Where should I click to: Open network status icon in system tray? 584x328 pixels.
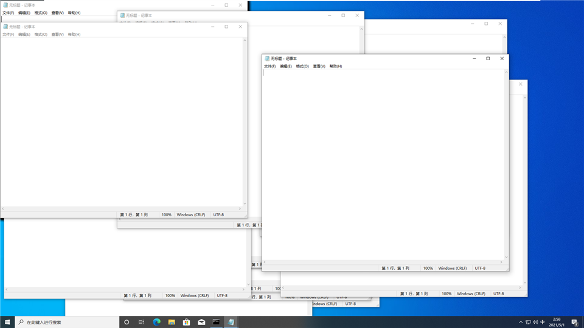(528, 322)
